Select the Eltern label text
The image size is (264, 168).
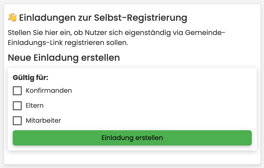point(35,106)
